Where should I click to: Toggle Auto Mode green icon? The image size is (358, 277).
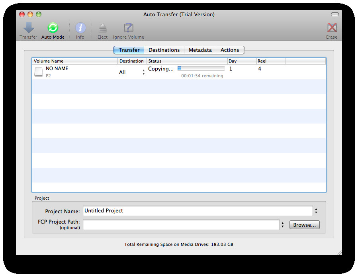pyautogui.click(x=53, y=28)
